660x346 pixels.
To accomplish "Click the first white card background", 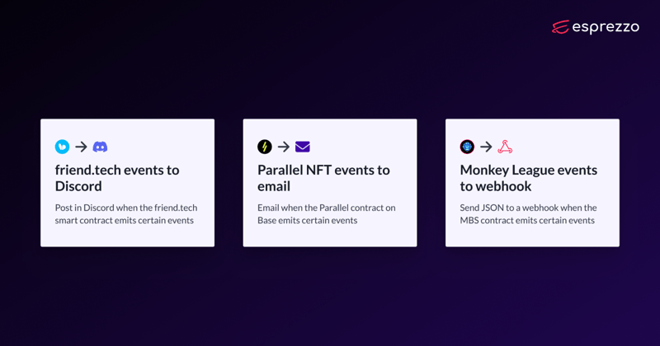I will coord(128,237).
